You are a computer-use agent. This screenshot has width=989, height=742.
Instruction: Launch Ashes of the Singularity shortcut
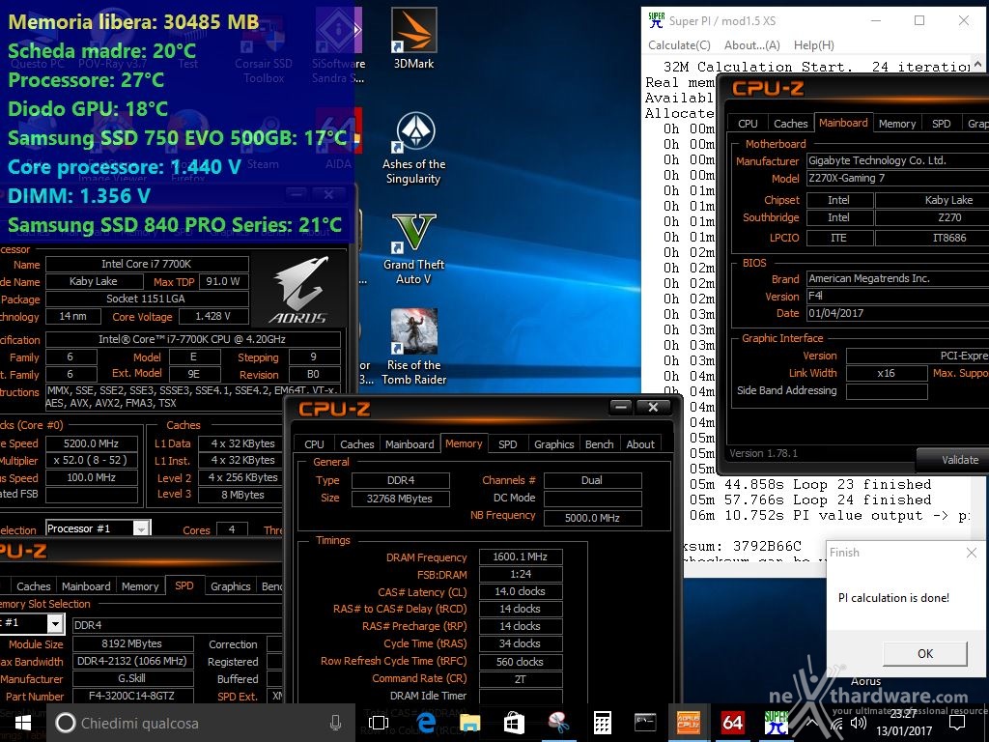(413, 149)
